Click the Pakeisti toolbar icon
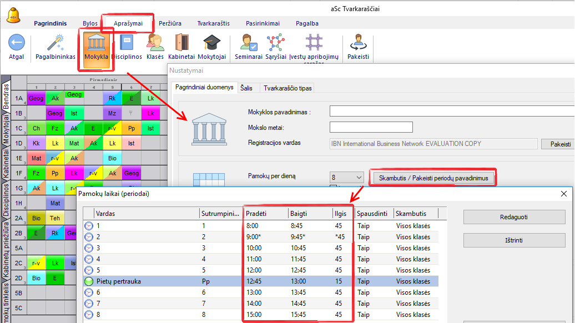 pos(358,44)
